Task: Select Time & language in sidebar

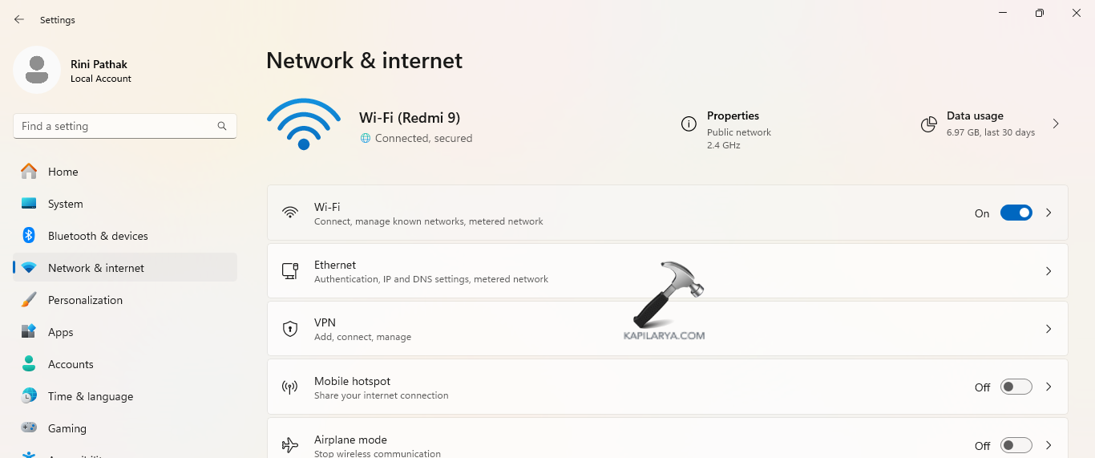Action: click(91, 396)
